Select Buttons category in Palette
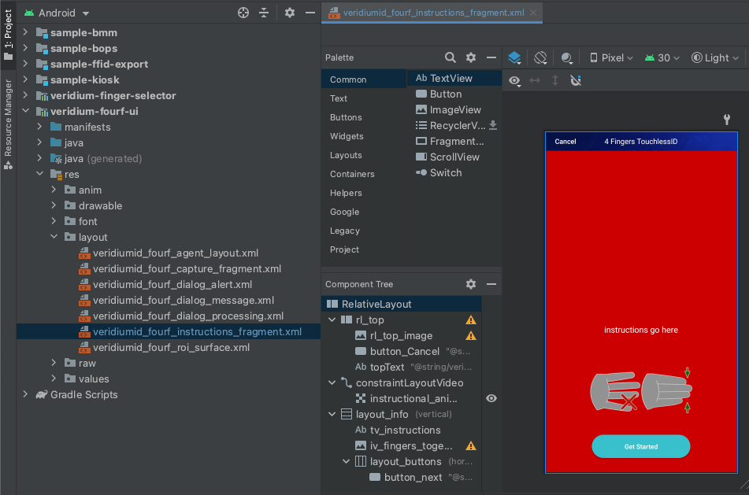749x495 pixels. (346, 117)
